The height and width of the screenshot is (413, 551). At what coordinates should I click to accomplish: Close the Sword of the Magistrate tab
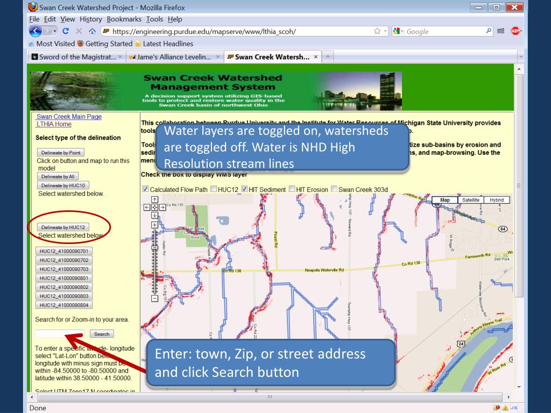(x=120, y=57)
